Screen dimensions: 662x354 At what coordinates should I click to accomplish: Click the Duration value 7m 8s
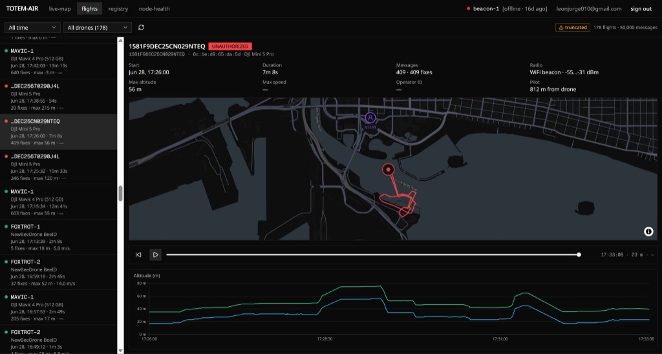[270, 72]
